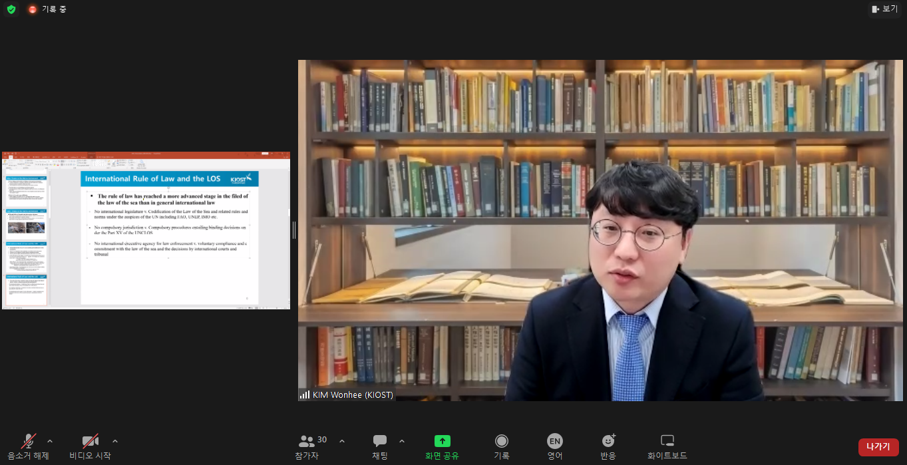Screen dimensions: 907x465
Task: Open the 보기 view menu
Action: [884, 9]
